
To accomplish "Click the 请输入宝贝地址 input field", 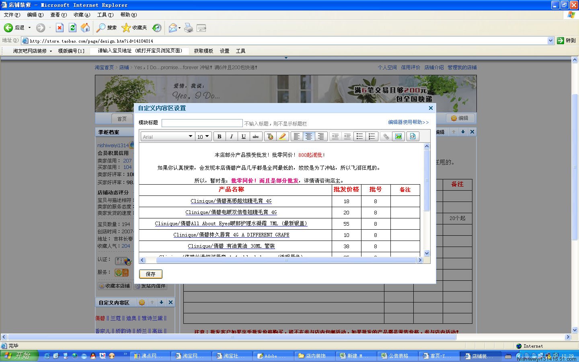I will coord(140,51).
